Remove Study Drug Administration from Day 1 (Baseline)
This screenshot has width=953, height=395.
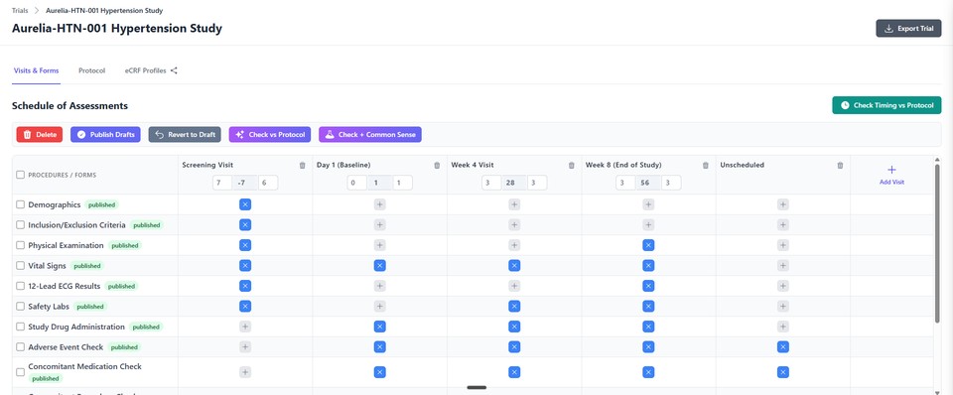[x=379, y=327]
